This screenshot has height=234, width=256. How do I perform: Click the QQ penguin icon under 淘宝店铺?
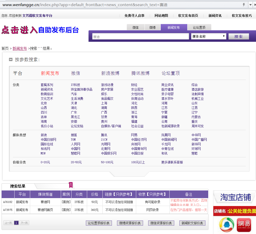pos(227,225)
